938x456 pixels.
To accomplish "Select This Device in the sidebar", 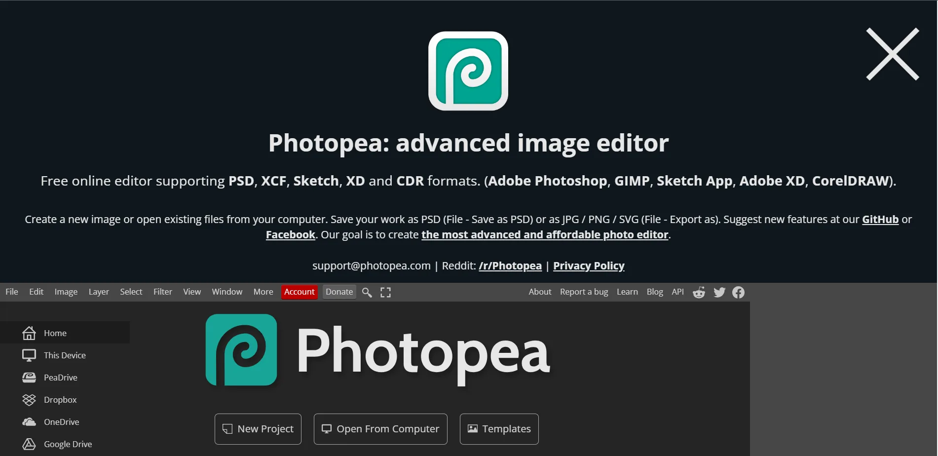I will (x=65, y=355).
